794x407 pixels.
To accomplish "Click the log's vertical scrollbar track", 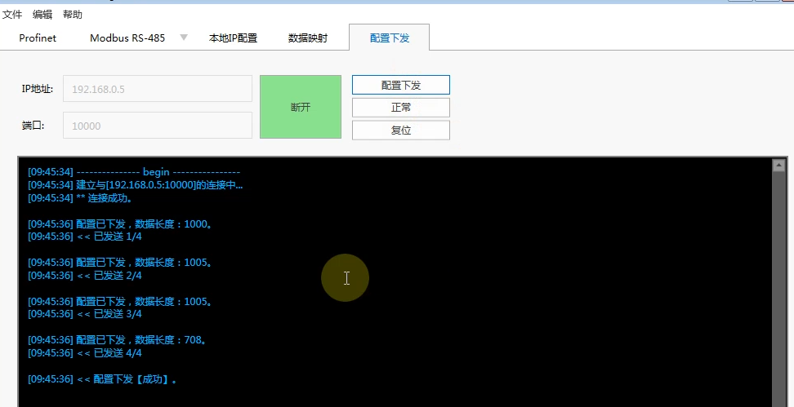I will pyautogui.click(x=778, y=288).
